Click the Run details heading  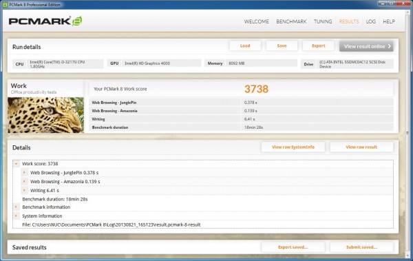(x=27, y=47)
